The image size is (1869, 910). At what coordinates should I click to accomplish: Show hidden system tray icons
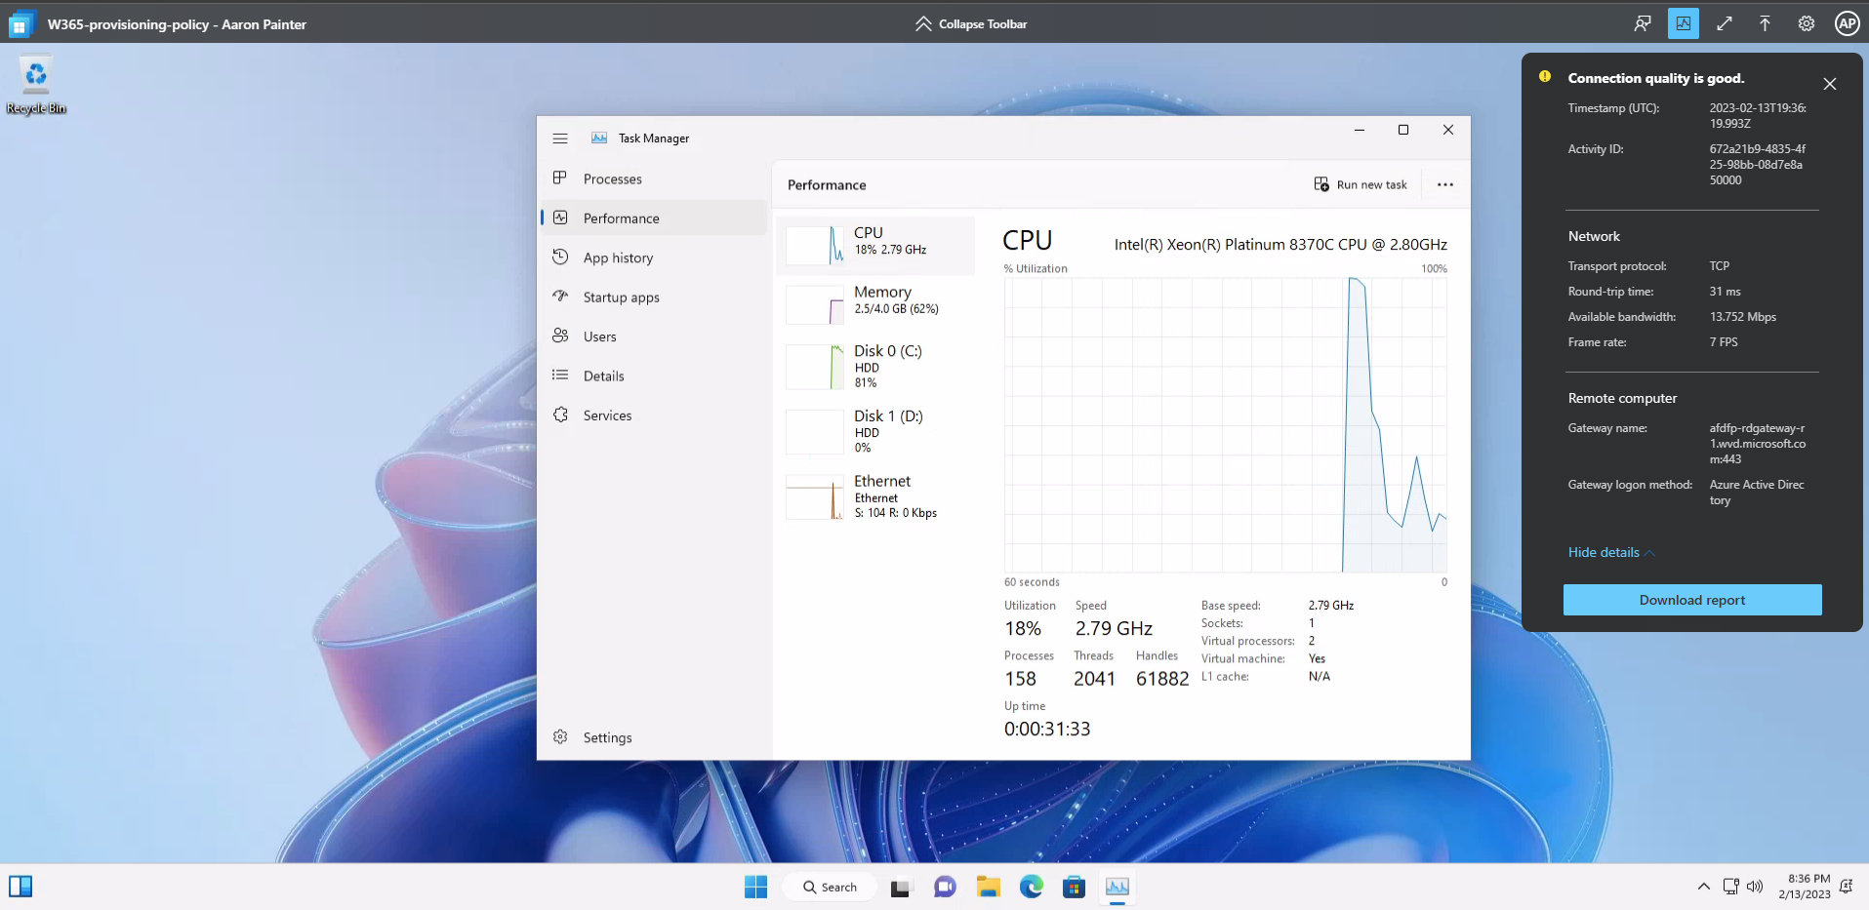pos(1703,887)
